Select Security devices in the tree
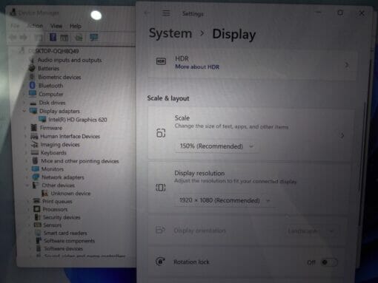The image size is (378, 283). [62, 217]
